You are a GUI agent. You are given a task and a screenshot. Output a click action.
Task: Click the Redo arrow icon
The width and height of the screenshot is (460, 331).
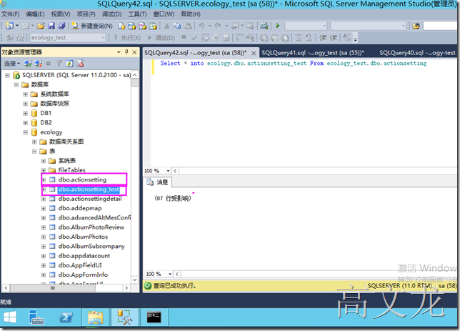218,26
